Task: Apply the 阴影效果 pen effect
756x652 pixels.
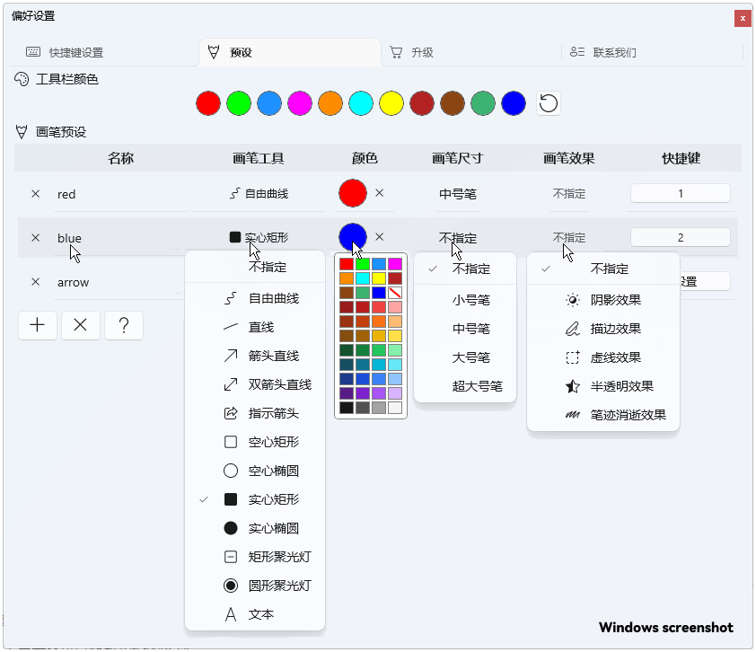Action: pyautogui.click(x=603, y=300)
